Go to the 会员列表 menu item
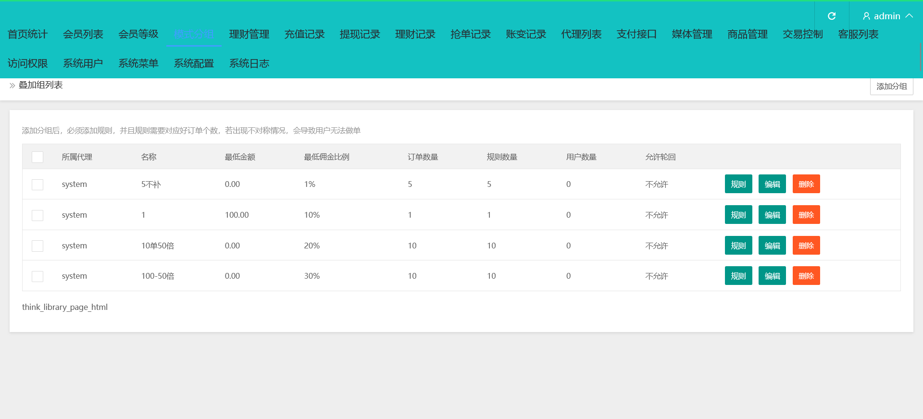923x419 pixels. (x=83, y=34)
